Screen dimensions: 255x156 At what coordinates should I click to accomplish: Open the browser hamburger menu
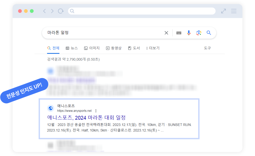click(x=234, y=11)
